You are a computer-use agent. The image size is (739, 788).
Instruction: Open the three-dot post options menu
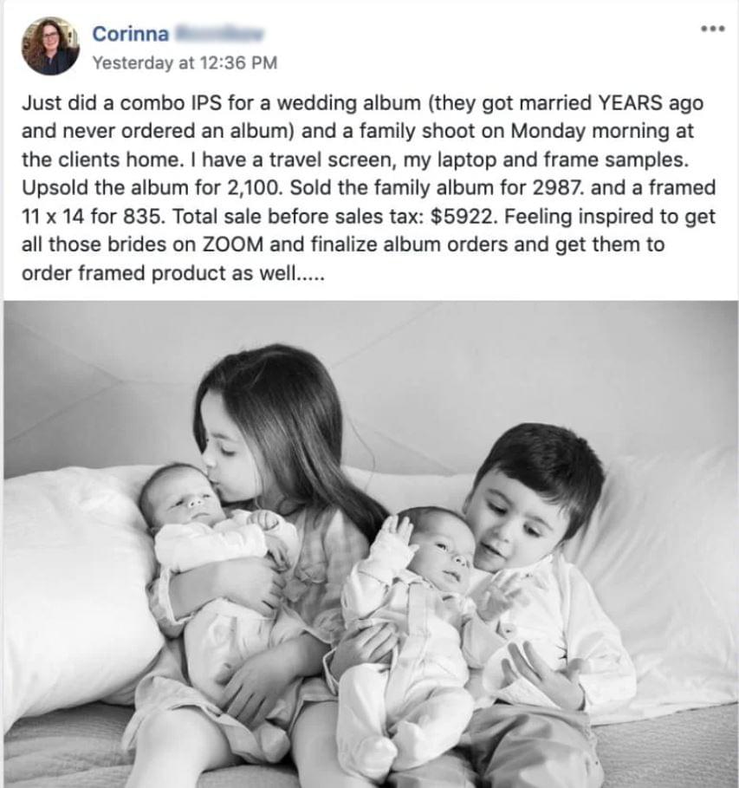[x=713, y=29]
